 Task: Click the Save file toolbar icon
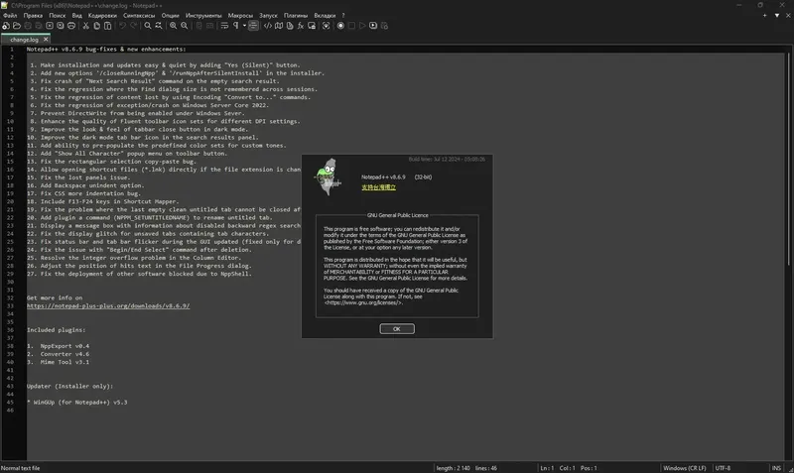28,26
